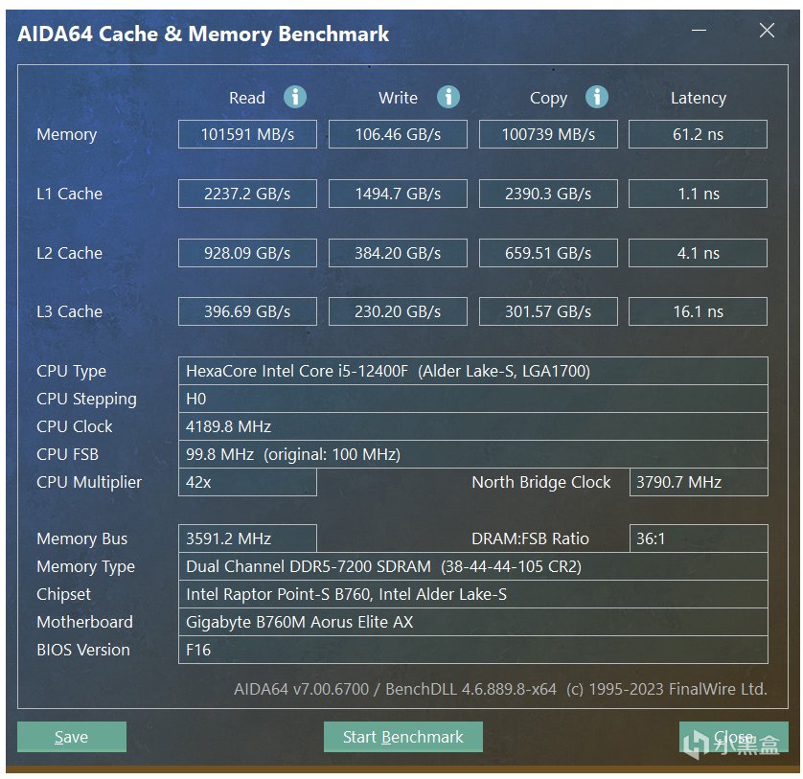The height and width of the screenshot is (779, 803).
Task: Click the L3 Cache row label
Action: click(70, 311)
